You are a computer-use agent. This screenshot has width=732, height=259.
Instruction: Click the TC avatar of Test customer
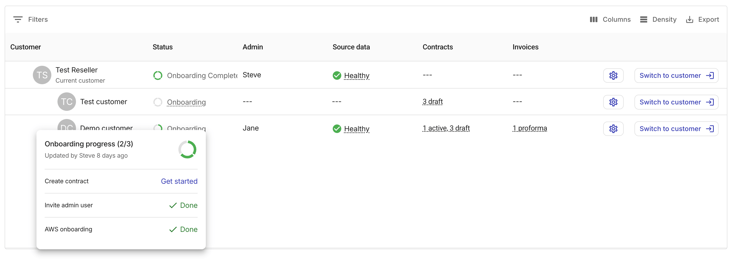66,102
